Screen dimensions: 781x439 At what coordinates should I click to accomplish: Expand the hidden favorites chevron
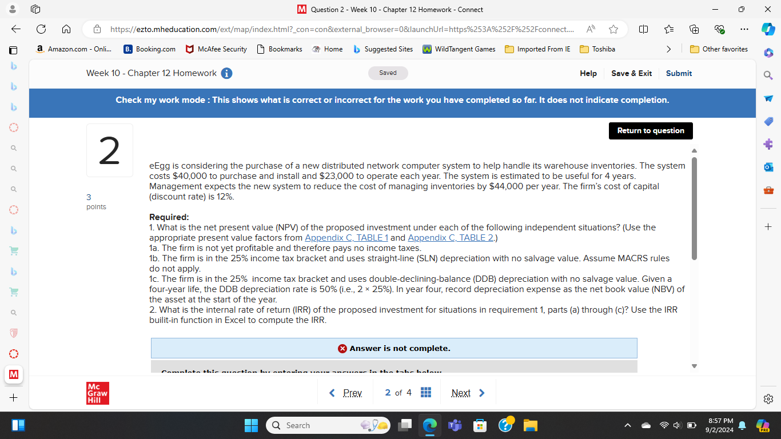[x=669, y=49]
